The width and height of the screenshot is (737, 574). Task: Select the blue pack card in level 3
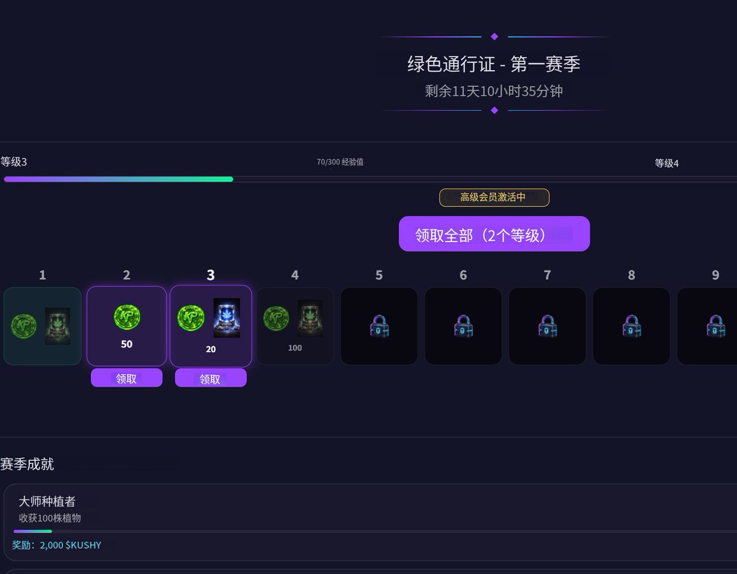[227, 318]
